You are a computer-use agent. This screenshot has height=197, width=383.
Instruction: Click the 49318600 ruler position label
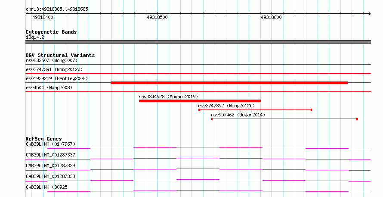pyautogui.click(x=272, y=17)
